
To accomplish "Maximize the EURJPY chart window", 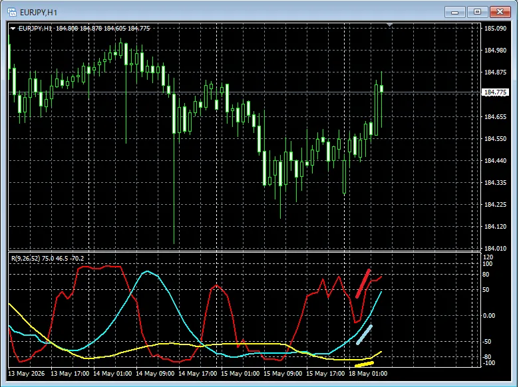I will click(477, 12).
